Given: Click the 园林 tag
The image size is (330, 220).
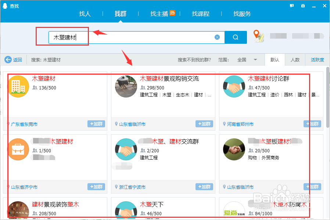Looking at the screenshot, I should [288, 95].
